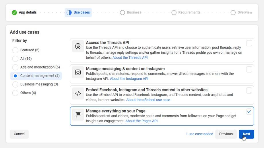Click the green App details checkmark icon

14,13
